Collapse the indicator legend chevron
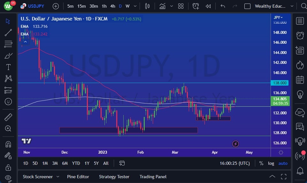This screenshot has width=307, height=183. pos(25,42)
